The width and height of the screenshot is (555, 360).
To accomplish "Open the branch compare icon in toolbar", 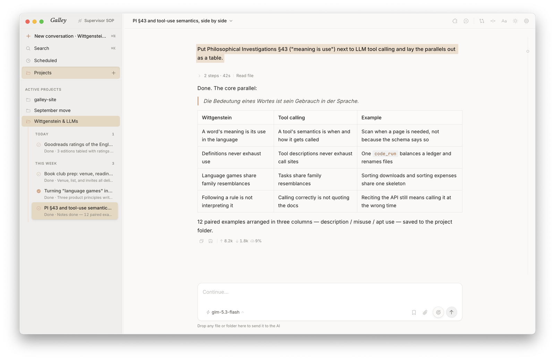I will tap(482, 21).
